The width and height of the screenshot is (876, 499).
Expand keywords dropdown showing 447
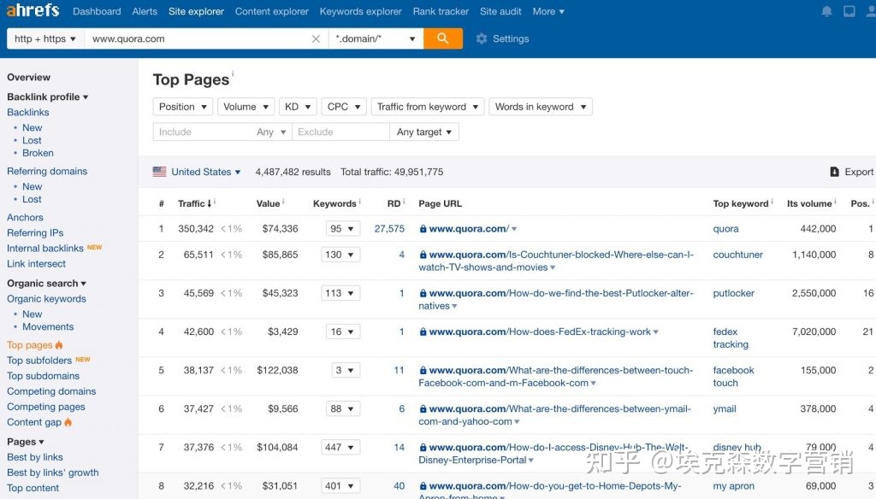coord(340,447)
